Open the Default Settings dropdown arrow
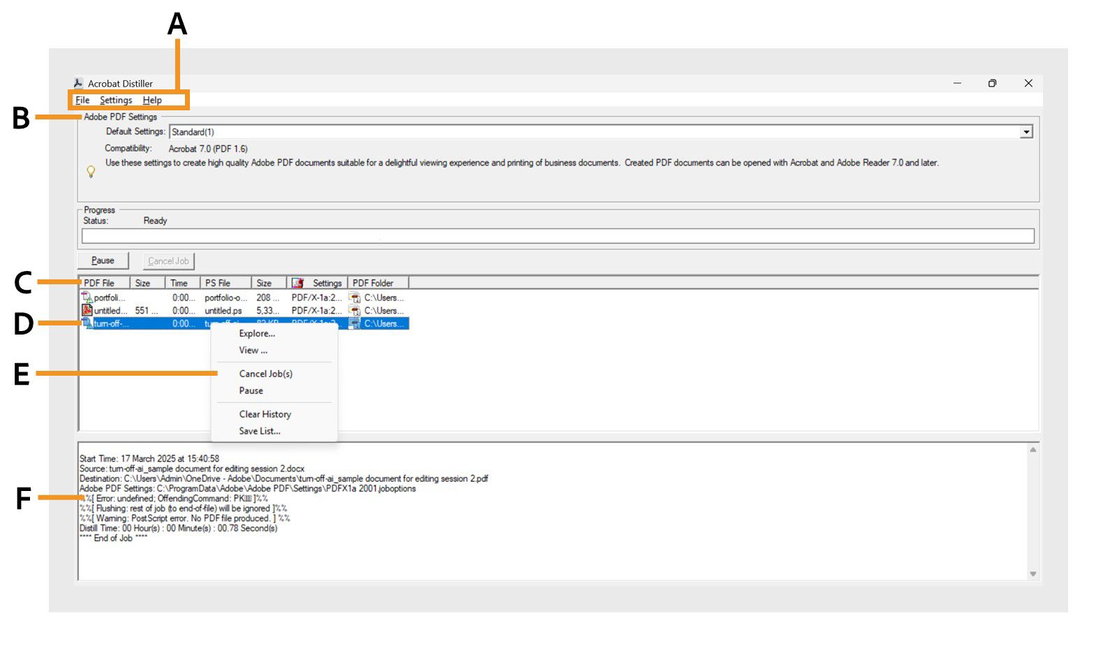This screenshot has height=660, width=1117. [1026, 132]
